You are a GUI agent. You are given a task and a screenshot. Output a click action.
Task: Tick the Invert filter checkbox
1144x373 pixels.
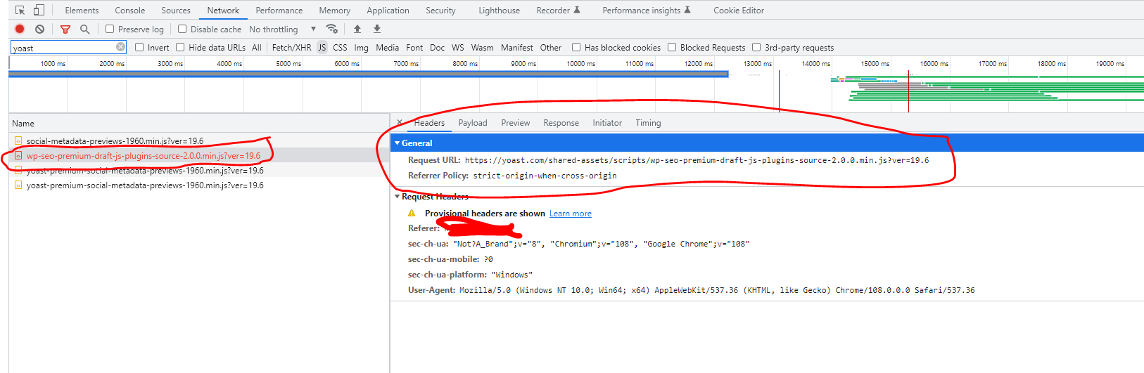[139, 47]
